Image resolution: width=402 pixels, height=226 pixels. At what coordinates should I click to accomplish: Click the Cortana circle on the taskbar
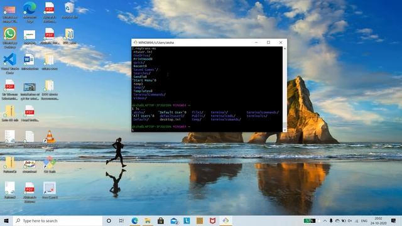tap(109, 220)
